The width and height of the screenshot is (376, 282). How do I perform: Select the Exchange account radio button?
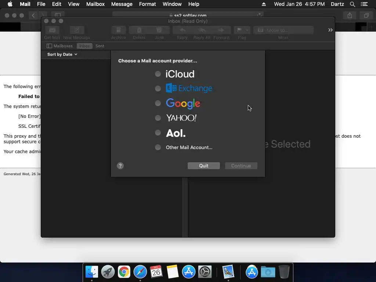pyautogui.click(x=158, y=88)
